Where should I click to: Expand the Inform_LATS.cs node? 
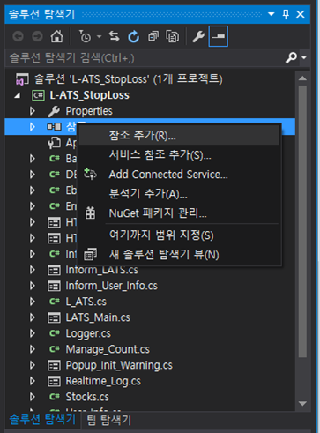coord(33,270)
